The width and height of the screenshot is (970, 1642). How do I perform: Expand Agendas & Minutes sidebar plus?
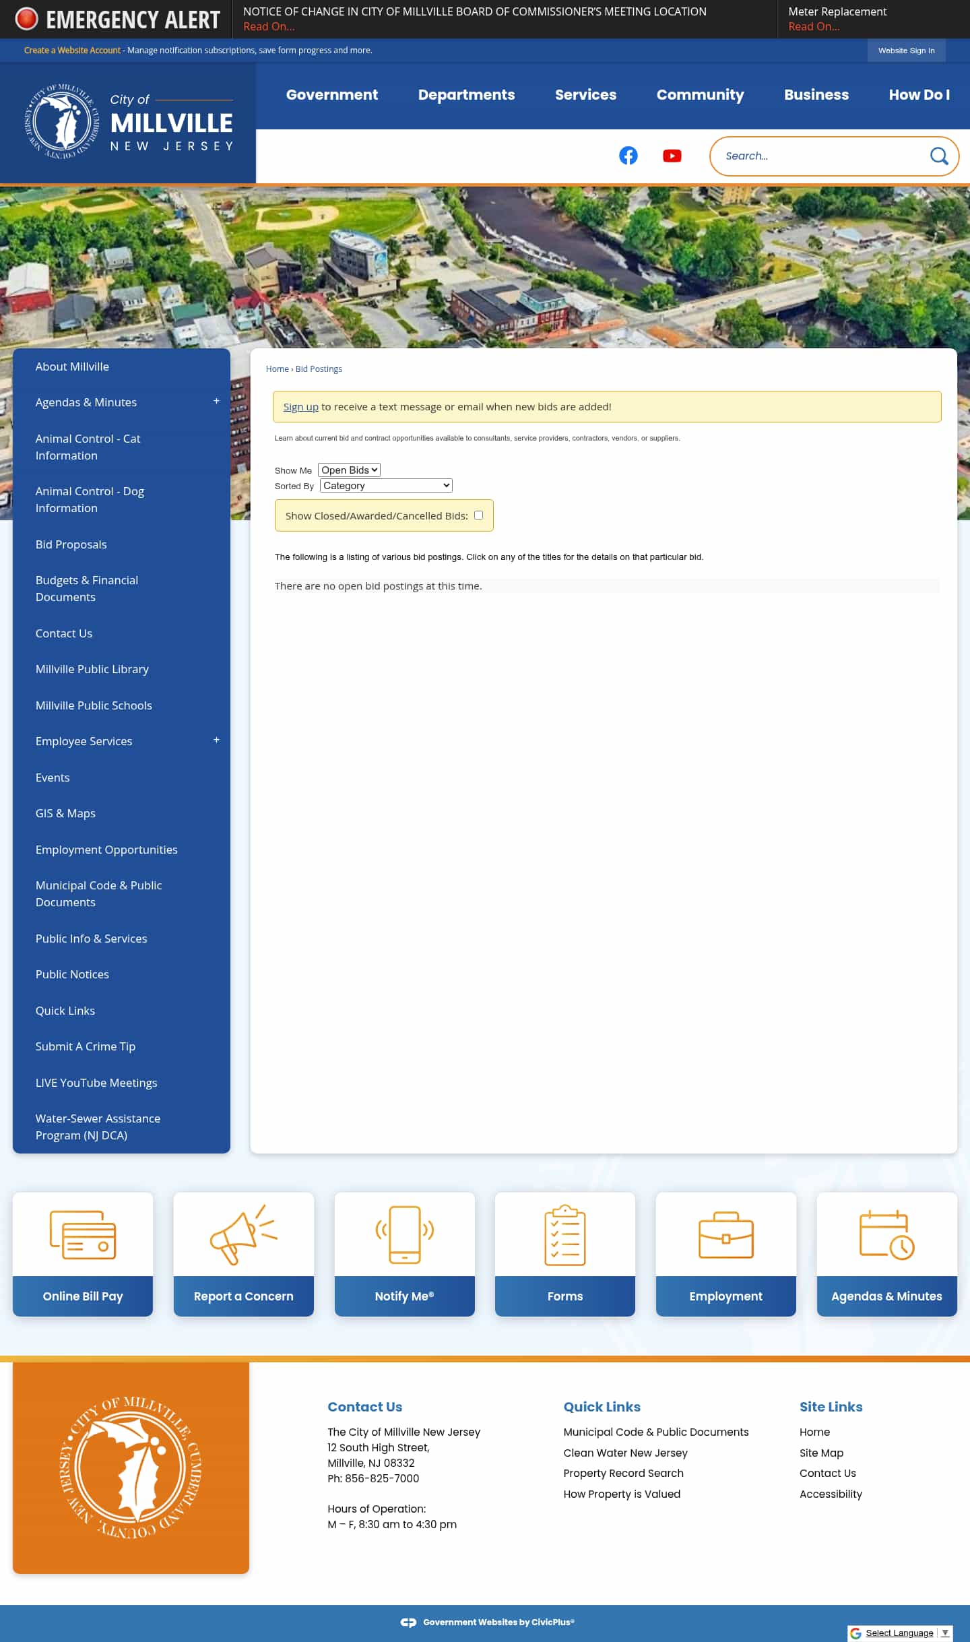216,401
